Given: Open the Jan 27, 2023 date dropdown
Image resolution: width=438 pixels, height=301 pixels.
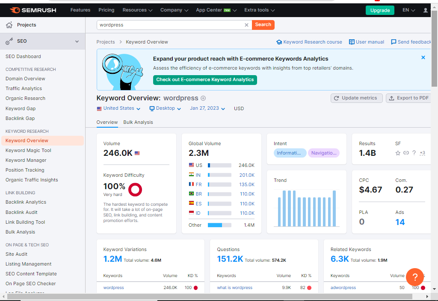Looking at the screenshot, I should 207,108.
